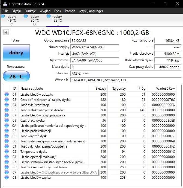Screen dimensions: 183x188
Task: Click status orb of attribute 01
Action: coord(7,94)
